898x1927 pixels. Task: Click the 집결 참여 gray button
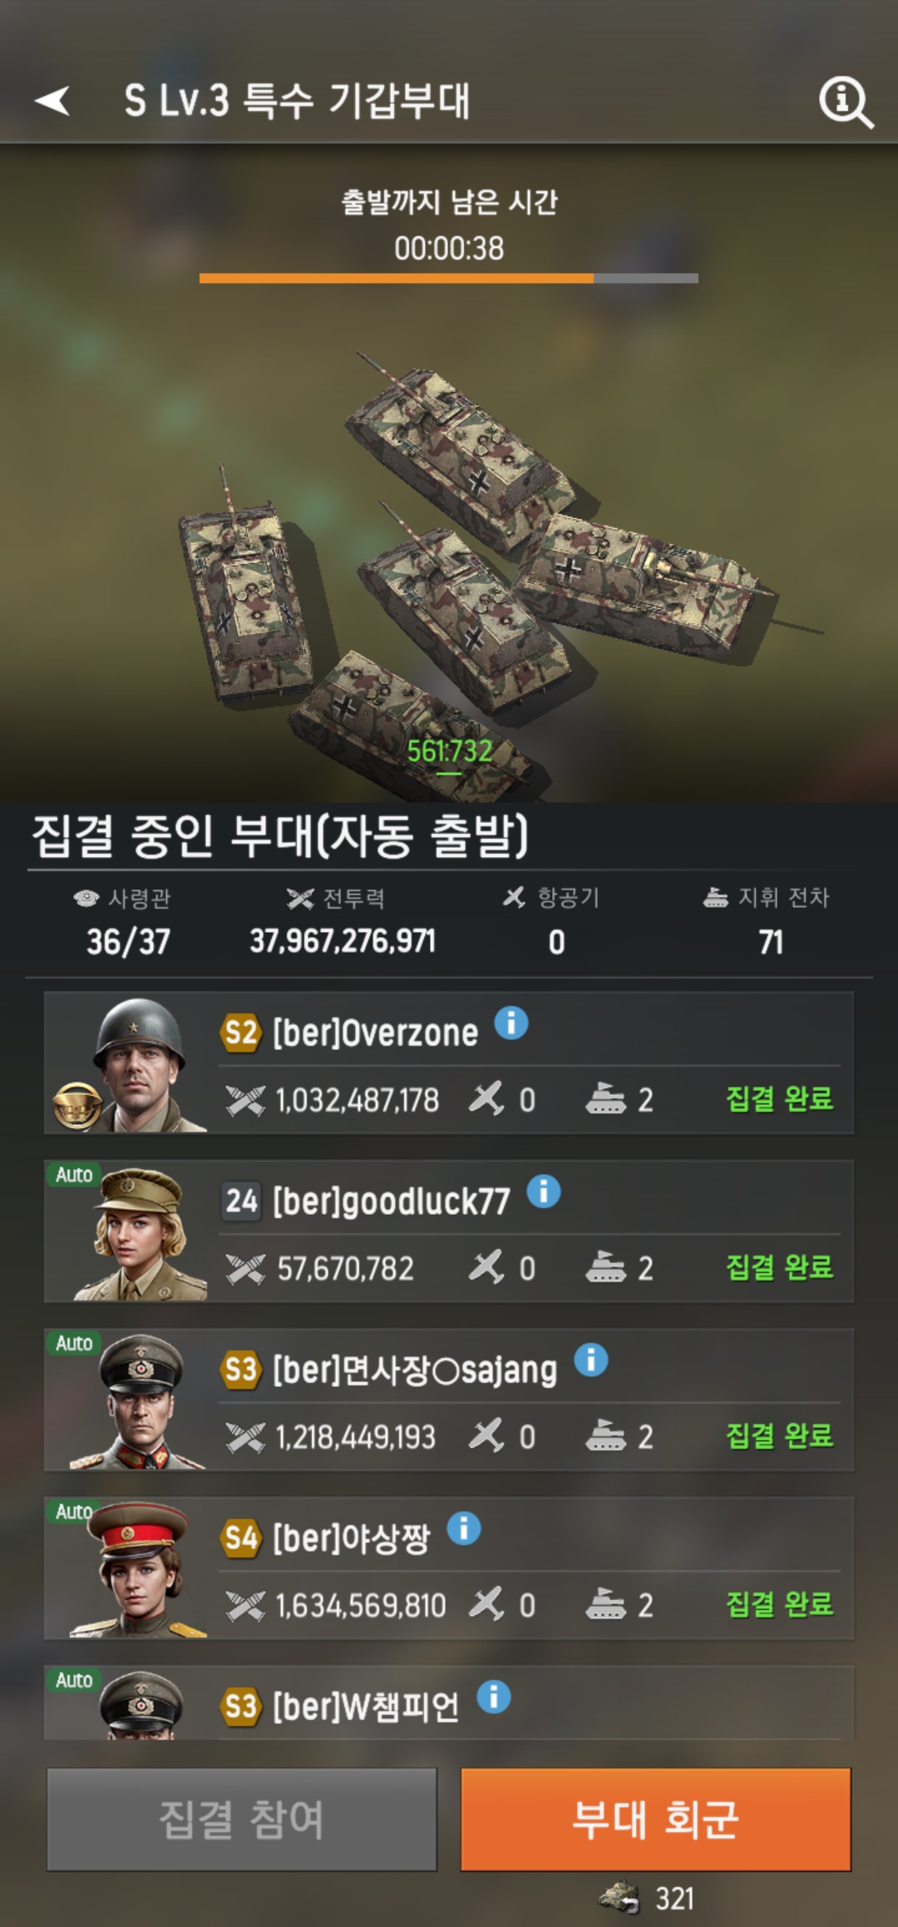(242, 1819)
